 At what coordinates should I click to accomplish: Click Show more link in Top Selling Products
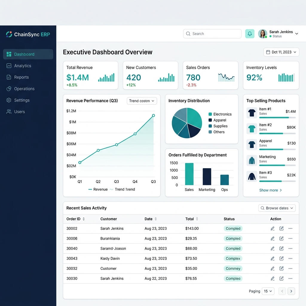(270, 190)
